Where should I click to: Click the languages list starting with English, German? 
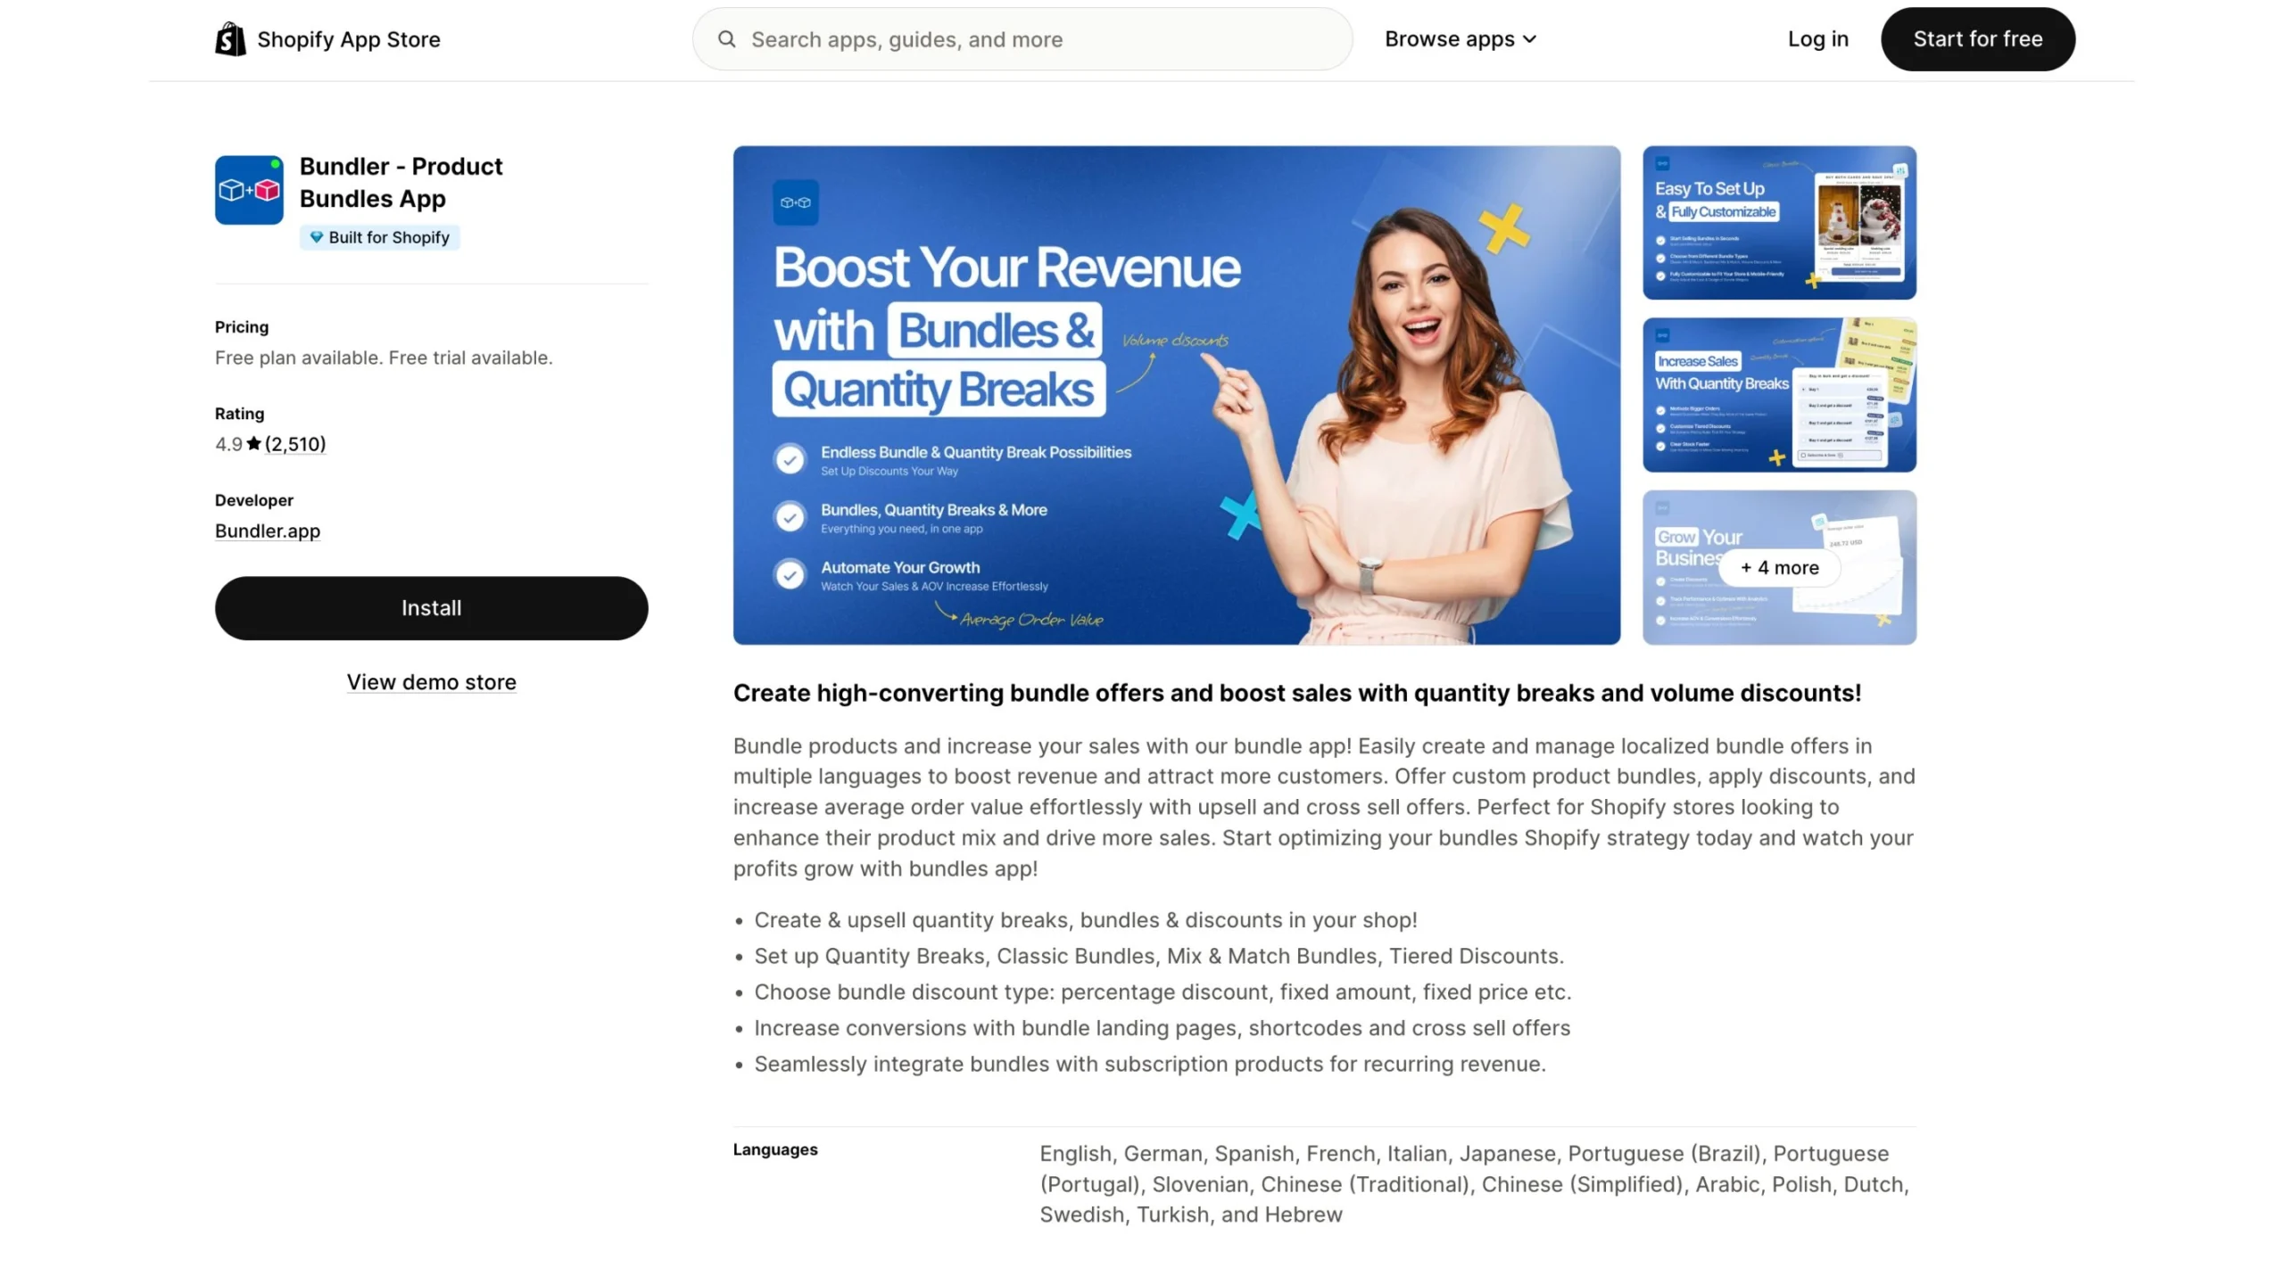(x=1474, y=1184)
